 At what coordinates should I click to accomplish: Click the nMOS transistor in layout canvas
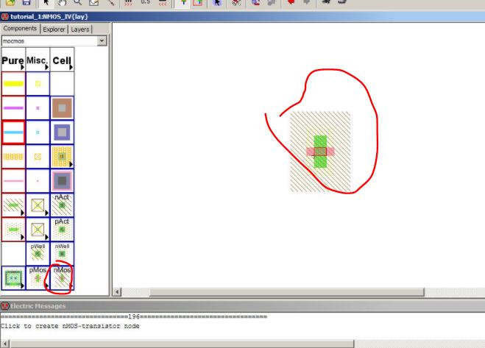[320, 152]
